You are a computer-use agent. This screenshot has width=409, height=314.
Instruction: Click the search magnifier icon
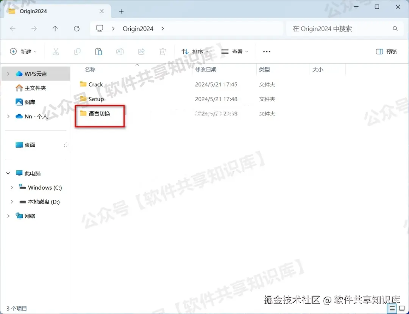(395, 29)
